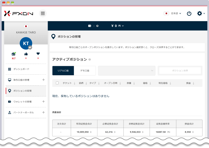The width and height of the screenshot is (209, 148).
Task: Click the ポジションの管理 page title
Action: pyautogui.click(x=69, y=37)
